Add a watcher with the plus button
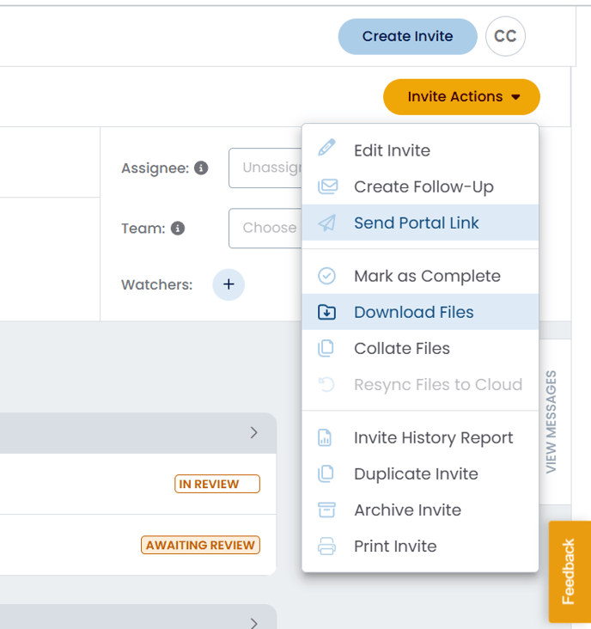Image resolution: width=591 pixels, height=629 pixels. click(228, 284)
